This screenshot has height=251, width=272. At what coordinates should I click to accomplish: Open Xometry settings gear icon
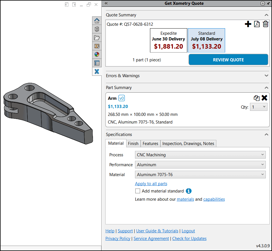point(263,3)
